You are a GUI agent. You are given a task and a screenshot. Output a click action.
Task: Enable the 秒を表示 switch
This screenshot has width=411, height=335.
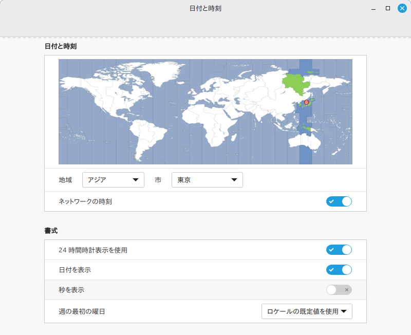point(339,290)
